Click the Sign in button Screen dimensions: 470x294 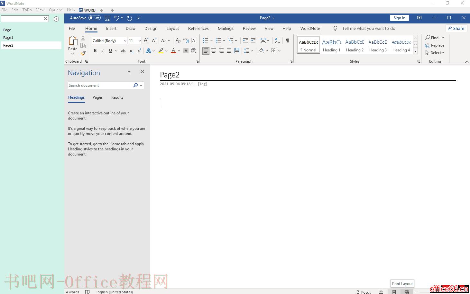point(400,18)
